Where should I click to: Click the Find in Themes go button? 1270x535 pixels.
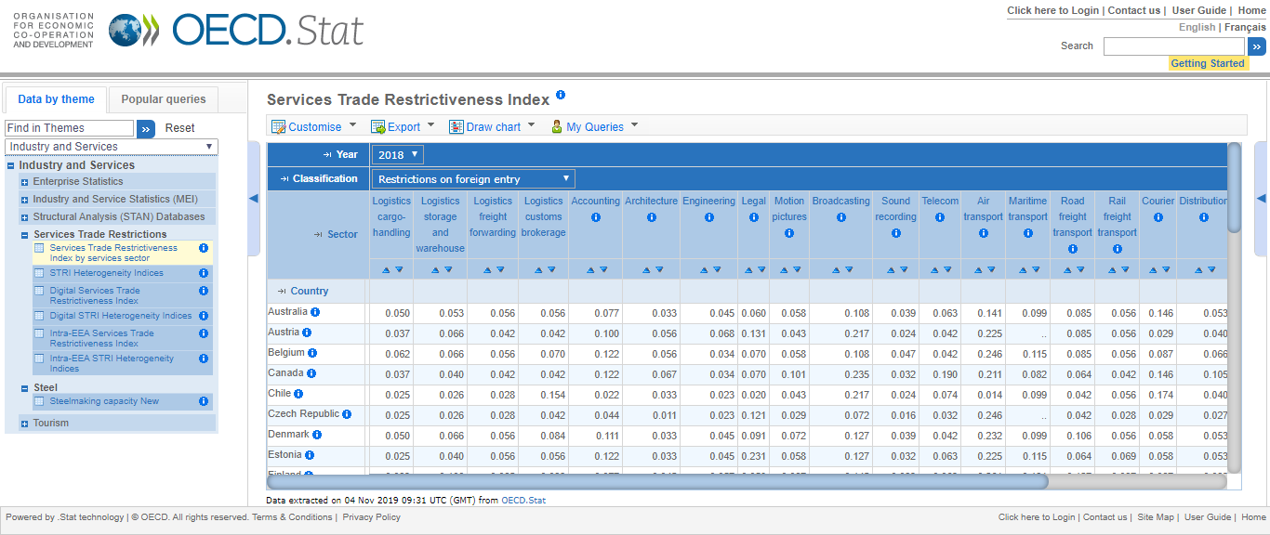146,129
